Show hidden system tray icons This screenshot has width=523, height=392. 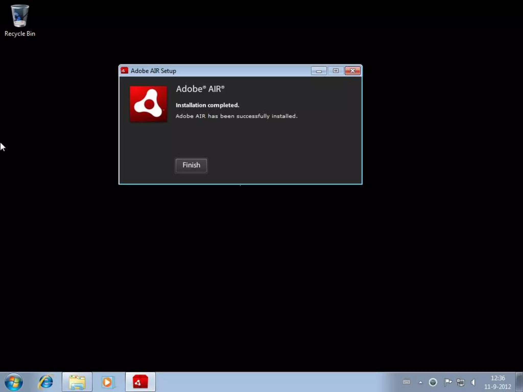pyautogui.click(x=420, y=382)
